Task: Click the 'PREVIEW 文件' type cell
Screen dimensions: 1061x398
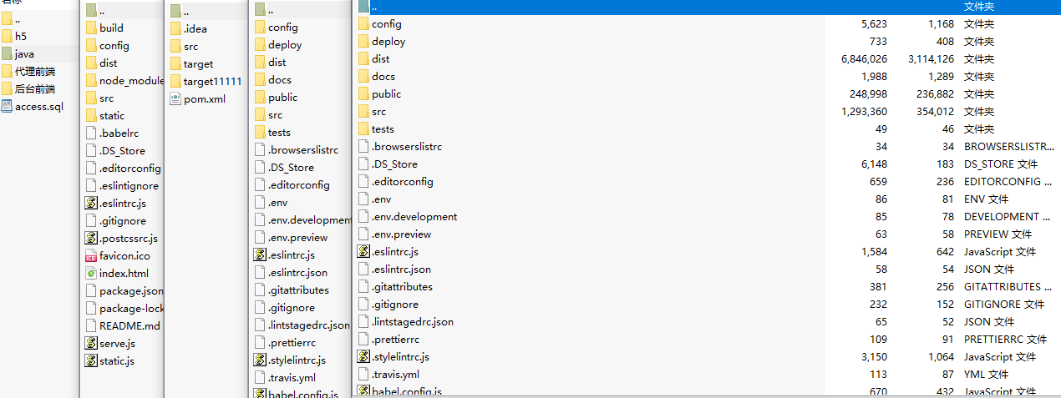Action: coord(998,234)
